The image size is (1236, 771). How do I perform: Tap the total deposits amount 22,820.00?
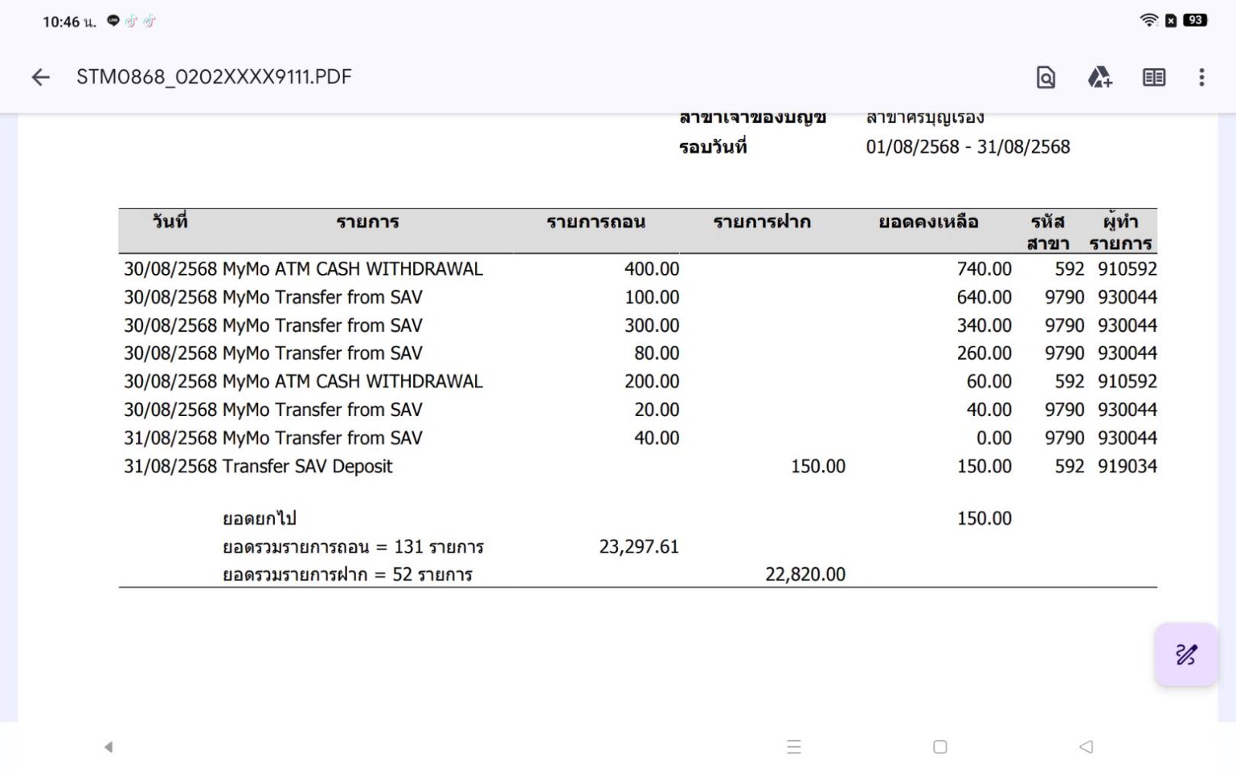pos(805,574)
